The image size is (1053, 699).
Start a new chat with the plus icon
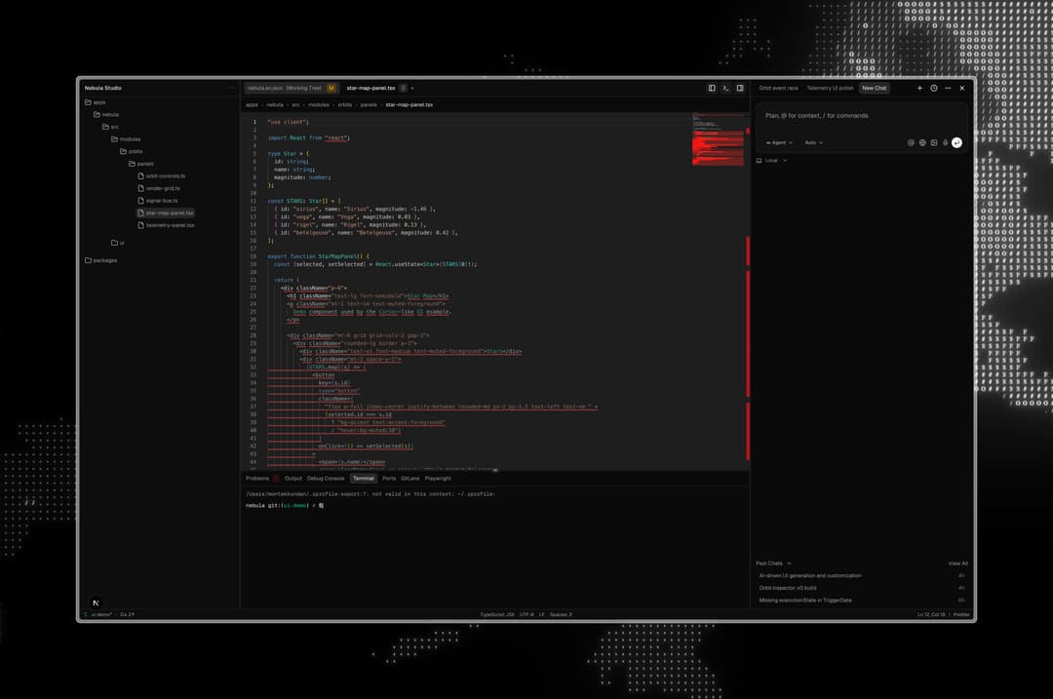[919, 88]
